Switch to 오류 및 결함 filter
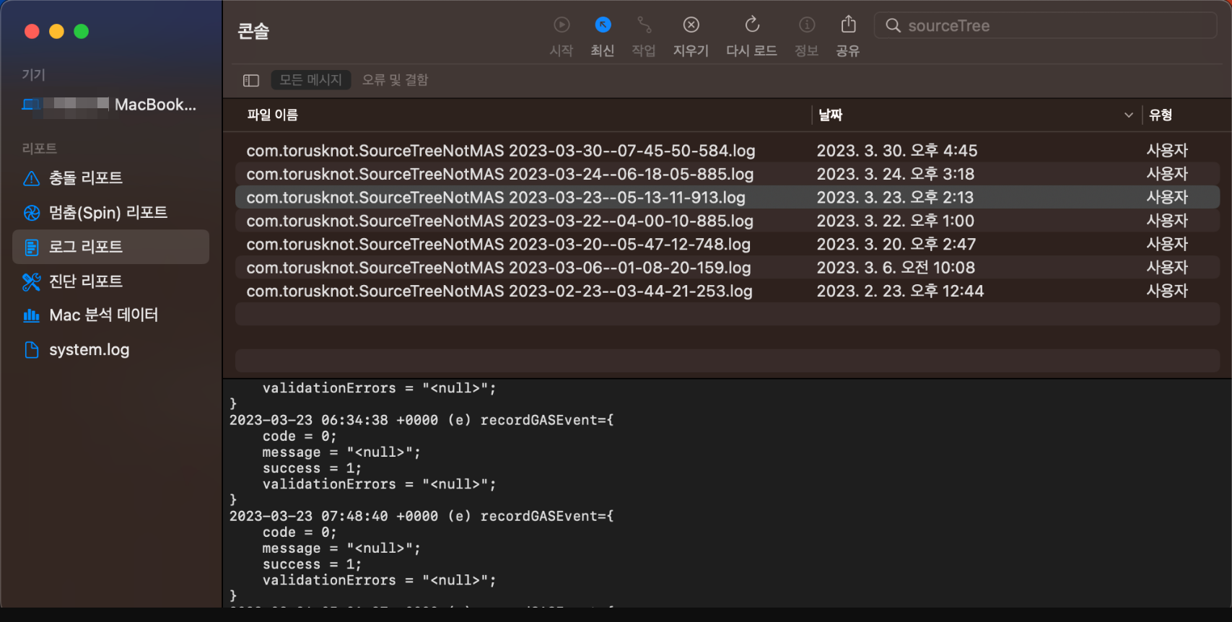The width and height of the screenshot is (1232, 622). click(395, 80)
